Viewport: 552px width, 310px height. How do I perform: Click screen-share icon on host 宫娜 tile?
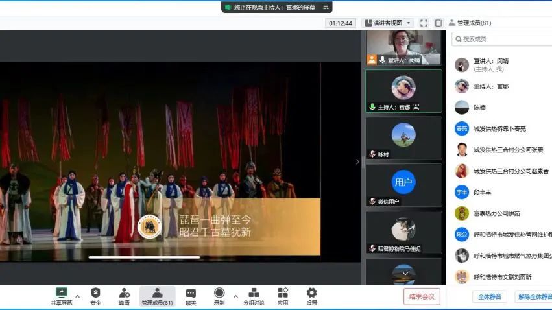click(x=416, y=107)
